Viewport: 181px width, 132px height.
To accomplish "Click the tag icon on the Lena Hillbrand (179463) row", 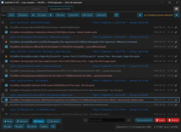I will pos(176,47).
